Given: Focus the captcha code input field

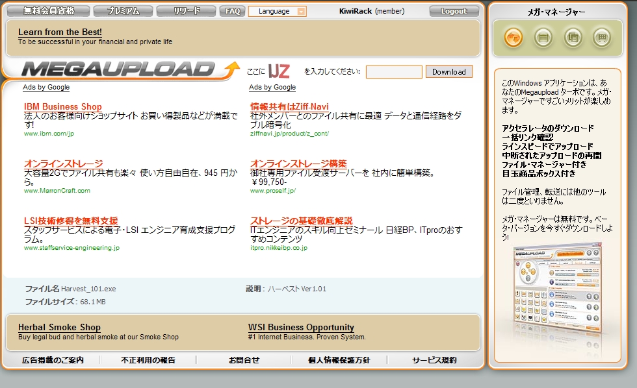Looking at the screenshot, I should [394, 72].
